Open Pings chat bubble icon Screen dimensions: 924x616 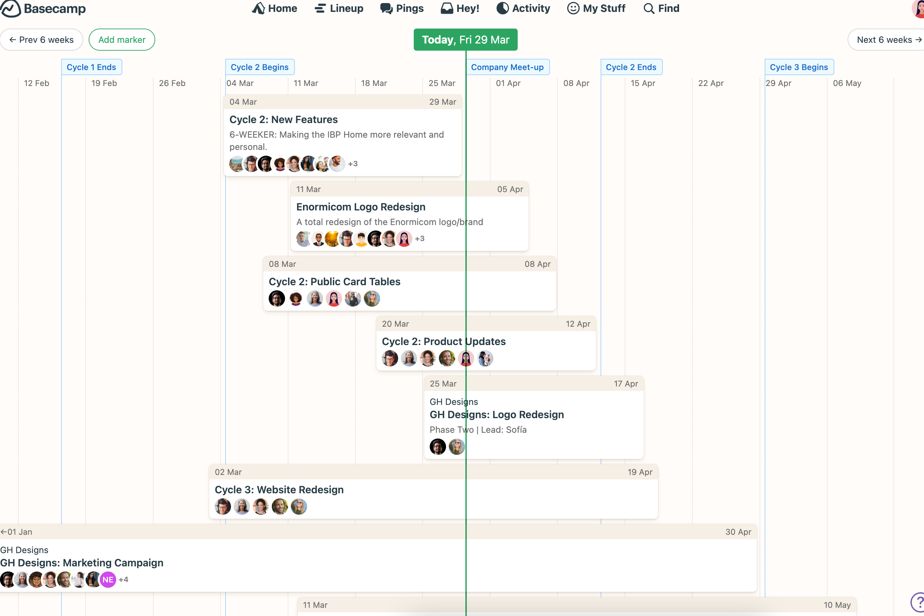point(386,8)
